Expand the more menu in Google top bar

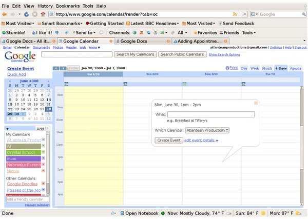point(94,48)
